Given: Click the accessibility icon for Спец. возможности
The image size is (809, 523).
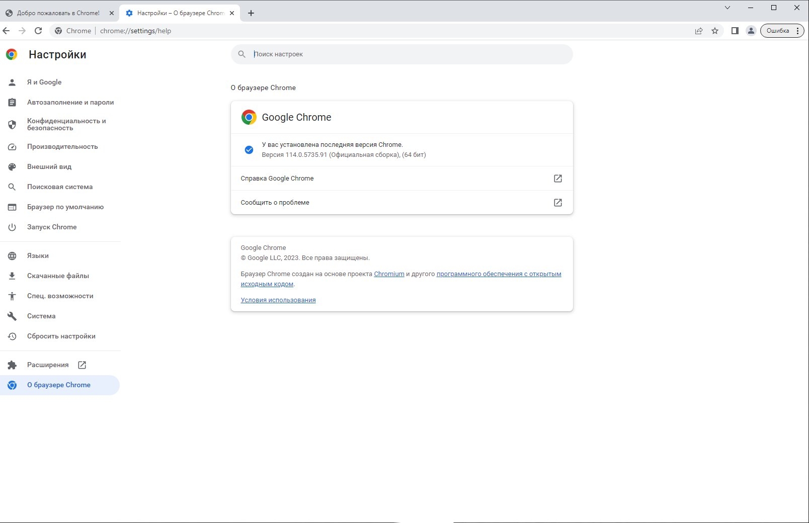Looking at the screenshot, I should pos(12,296).
